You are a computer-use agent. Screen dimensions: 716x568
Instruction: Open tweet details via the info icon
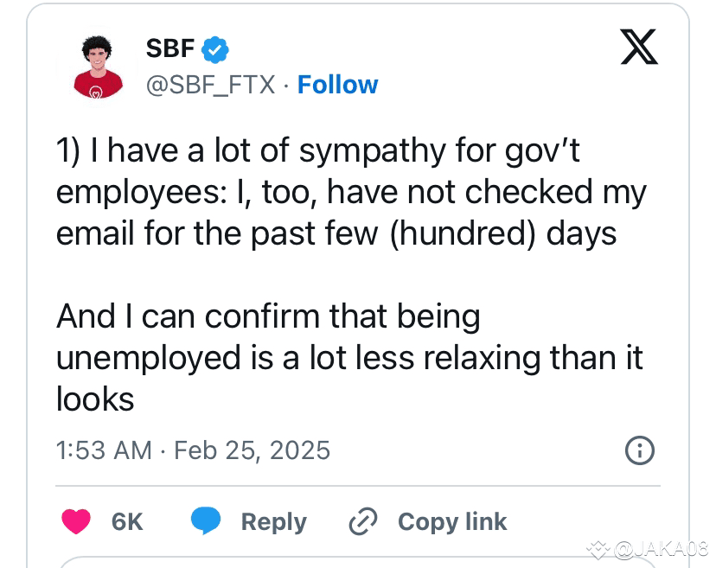[x=640, y=450]
